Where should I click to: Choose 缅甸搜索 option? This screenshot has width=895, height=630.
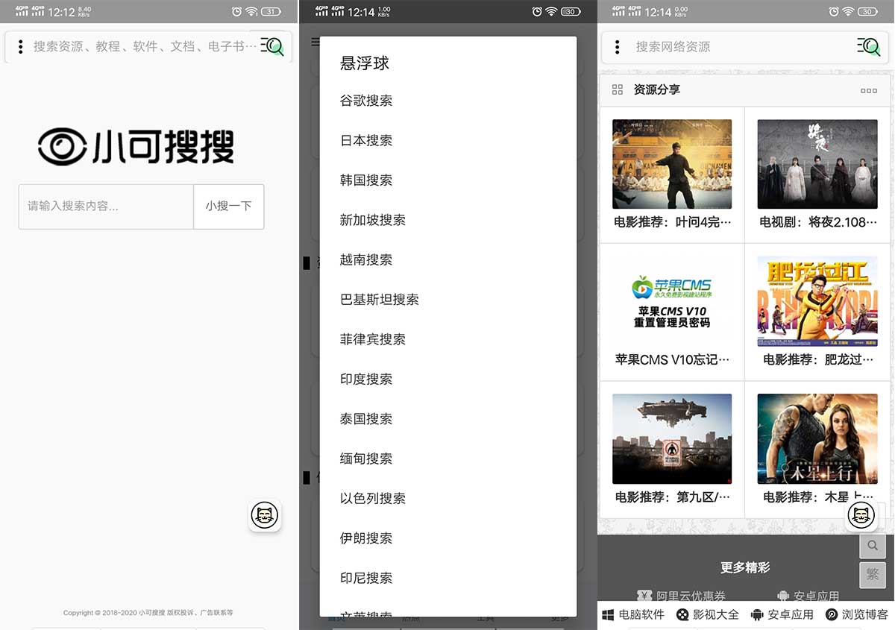pos(366,459)
